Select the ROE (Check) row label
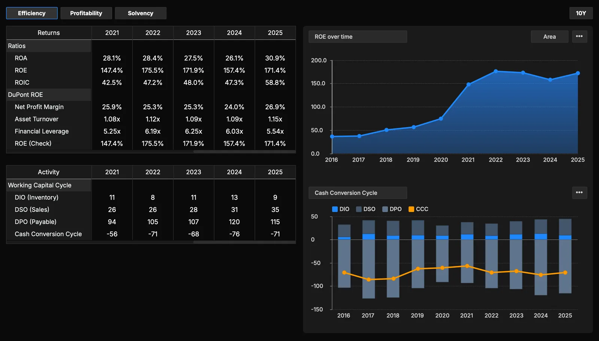The image size is (599, 341). 33,143
